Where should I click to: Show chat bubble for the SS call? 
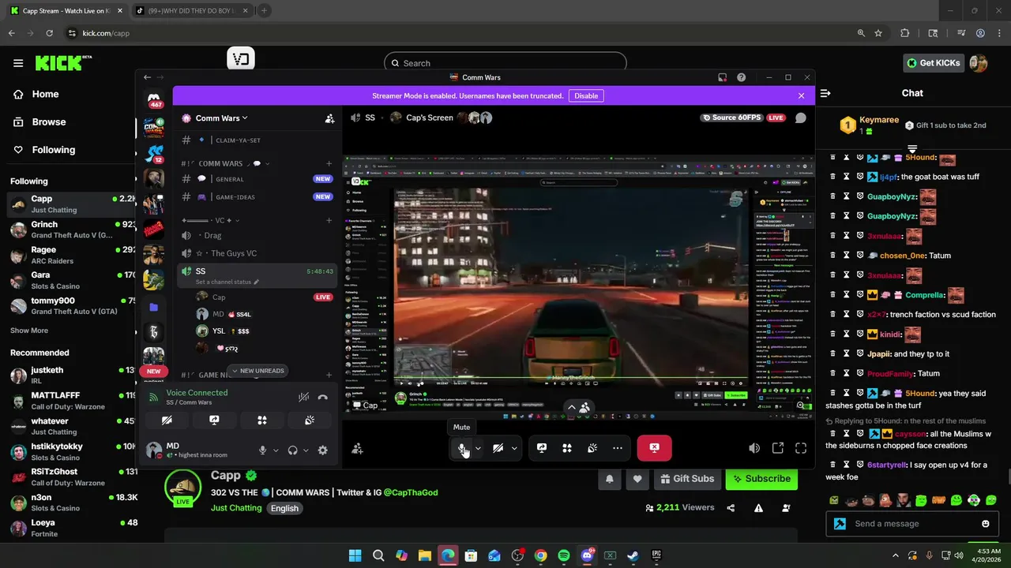tap(800, 118)
